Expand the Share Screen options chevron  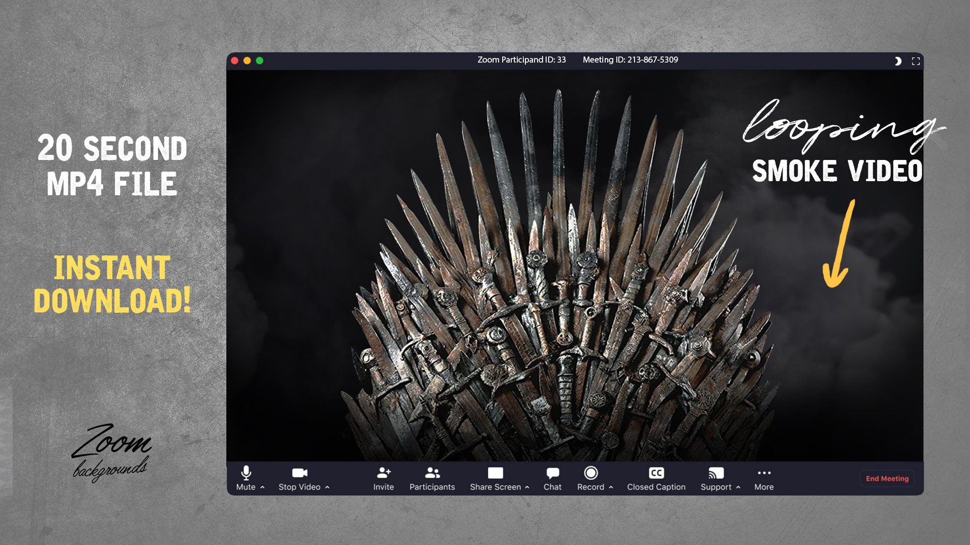(x=526, y=487)
